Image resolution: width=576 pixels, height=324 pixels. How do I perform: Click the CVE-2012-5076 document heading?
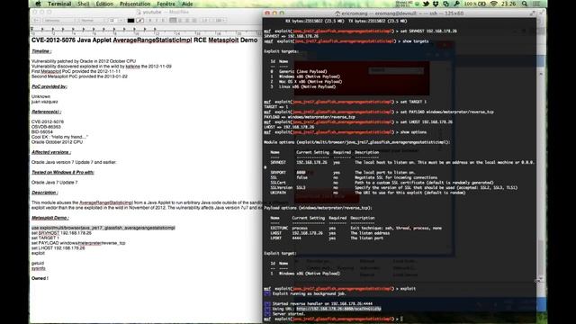144,40
